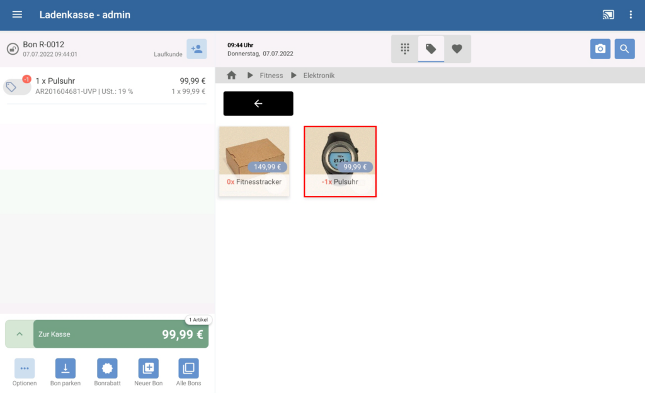Open the Optionen menu

click(x=25, y=368)
